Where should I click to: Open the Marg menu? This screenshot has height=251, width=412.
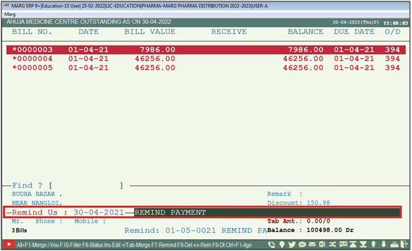(10, 14)
